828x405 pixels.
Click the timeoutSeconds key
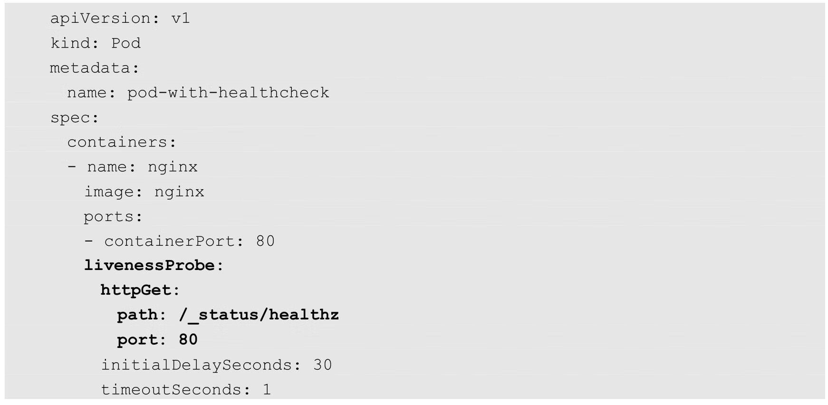pos(172,390)
